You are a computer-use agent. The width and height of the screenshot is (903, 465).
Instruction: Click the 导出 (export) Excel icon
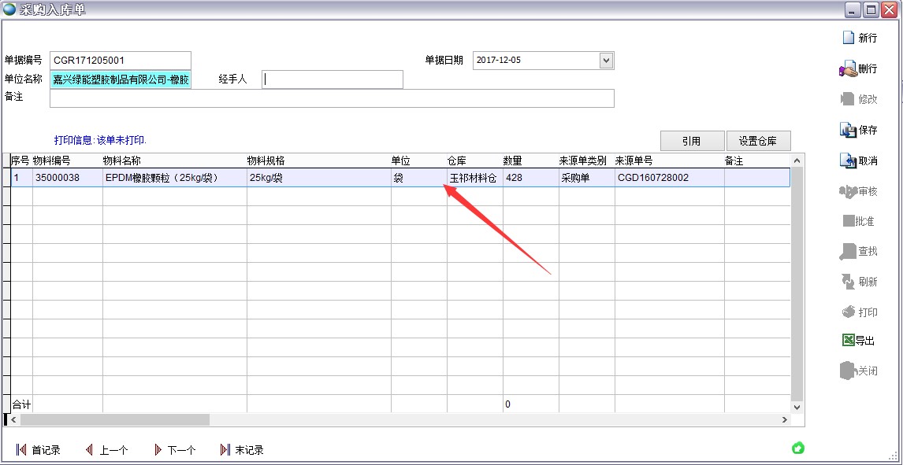pyautogui.click(x=849, y=341)
